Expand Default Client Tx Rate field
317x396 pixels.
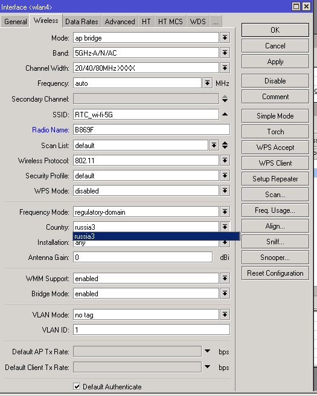(x=207, y=367)
